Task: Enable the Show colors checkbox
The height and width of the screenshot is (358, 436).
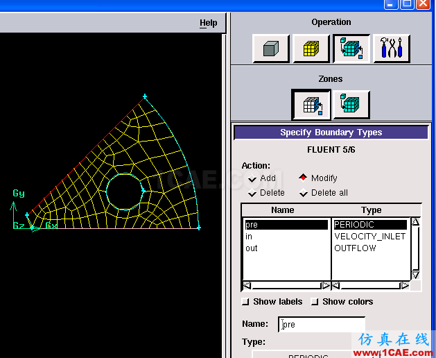Action: (315, 302)
